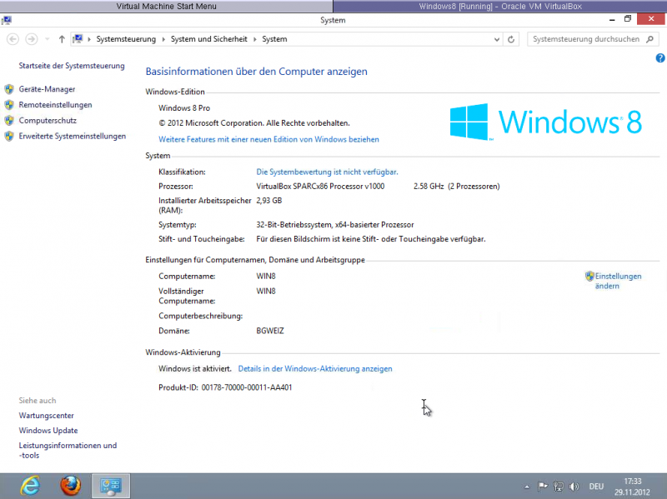Viewport: 667px width, 499px height.
Task: Open Wartungscenter under Siehe auch
Action: [47, 416]
